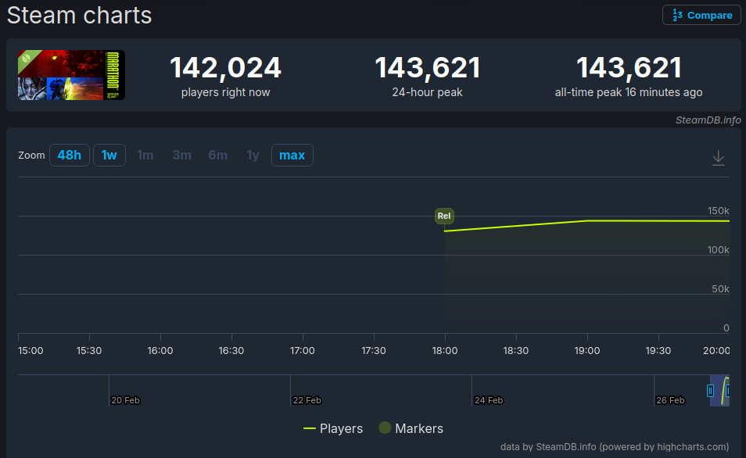
Task: Set zoom to 1w
Action: [x=109, y=155]
